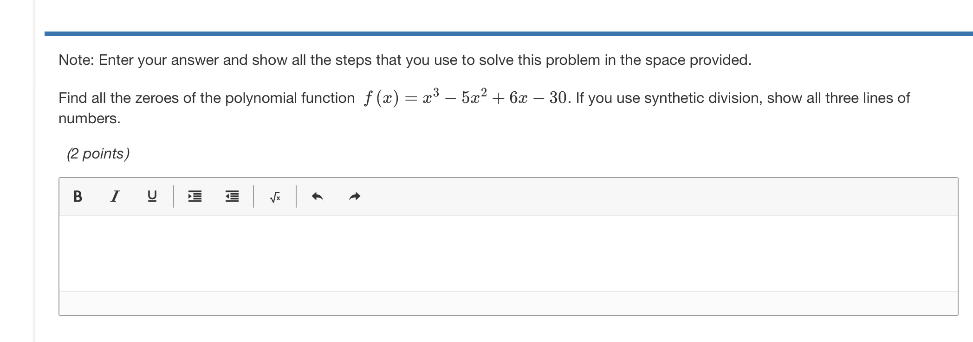Turn on bold before typing the answer
Screen dimensions: 973x342
tap(78, 196)
